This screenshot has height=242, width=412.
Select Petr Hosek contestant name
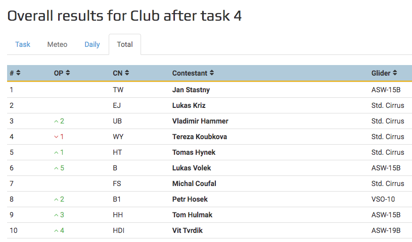pyautogui.click(x=190, y=199)
